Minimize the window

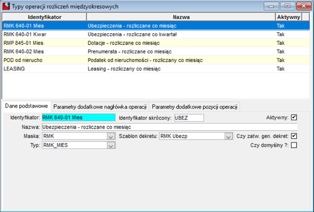[x=271, y=6]
